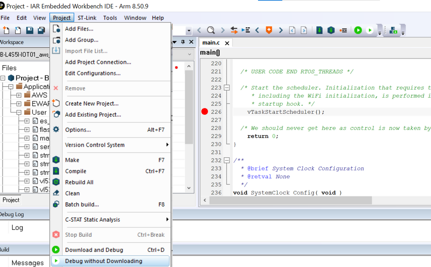Open the toolbar search combo dropdown arrow
The image size is (431, 267).
point(189,31)
